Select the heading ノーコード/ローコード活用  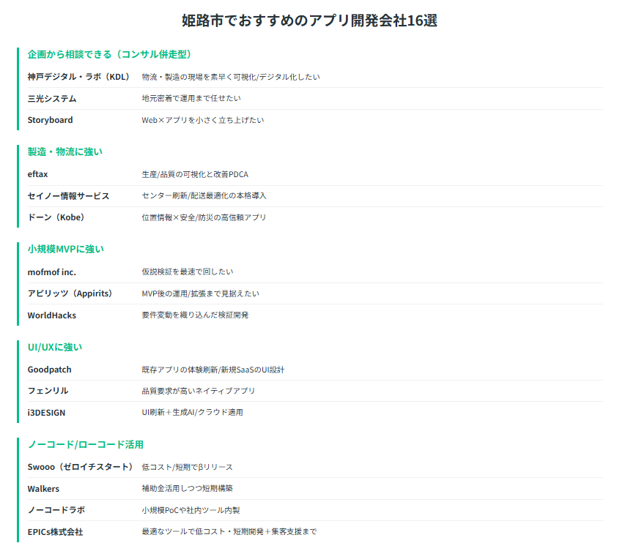[86, 444]
